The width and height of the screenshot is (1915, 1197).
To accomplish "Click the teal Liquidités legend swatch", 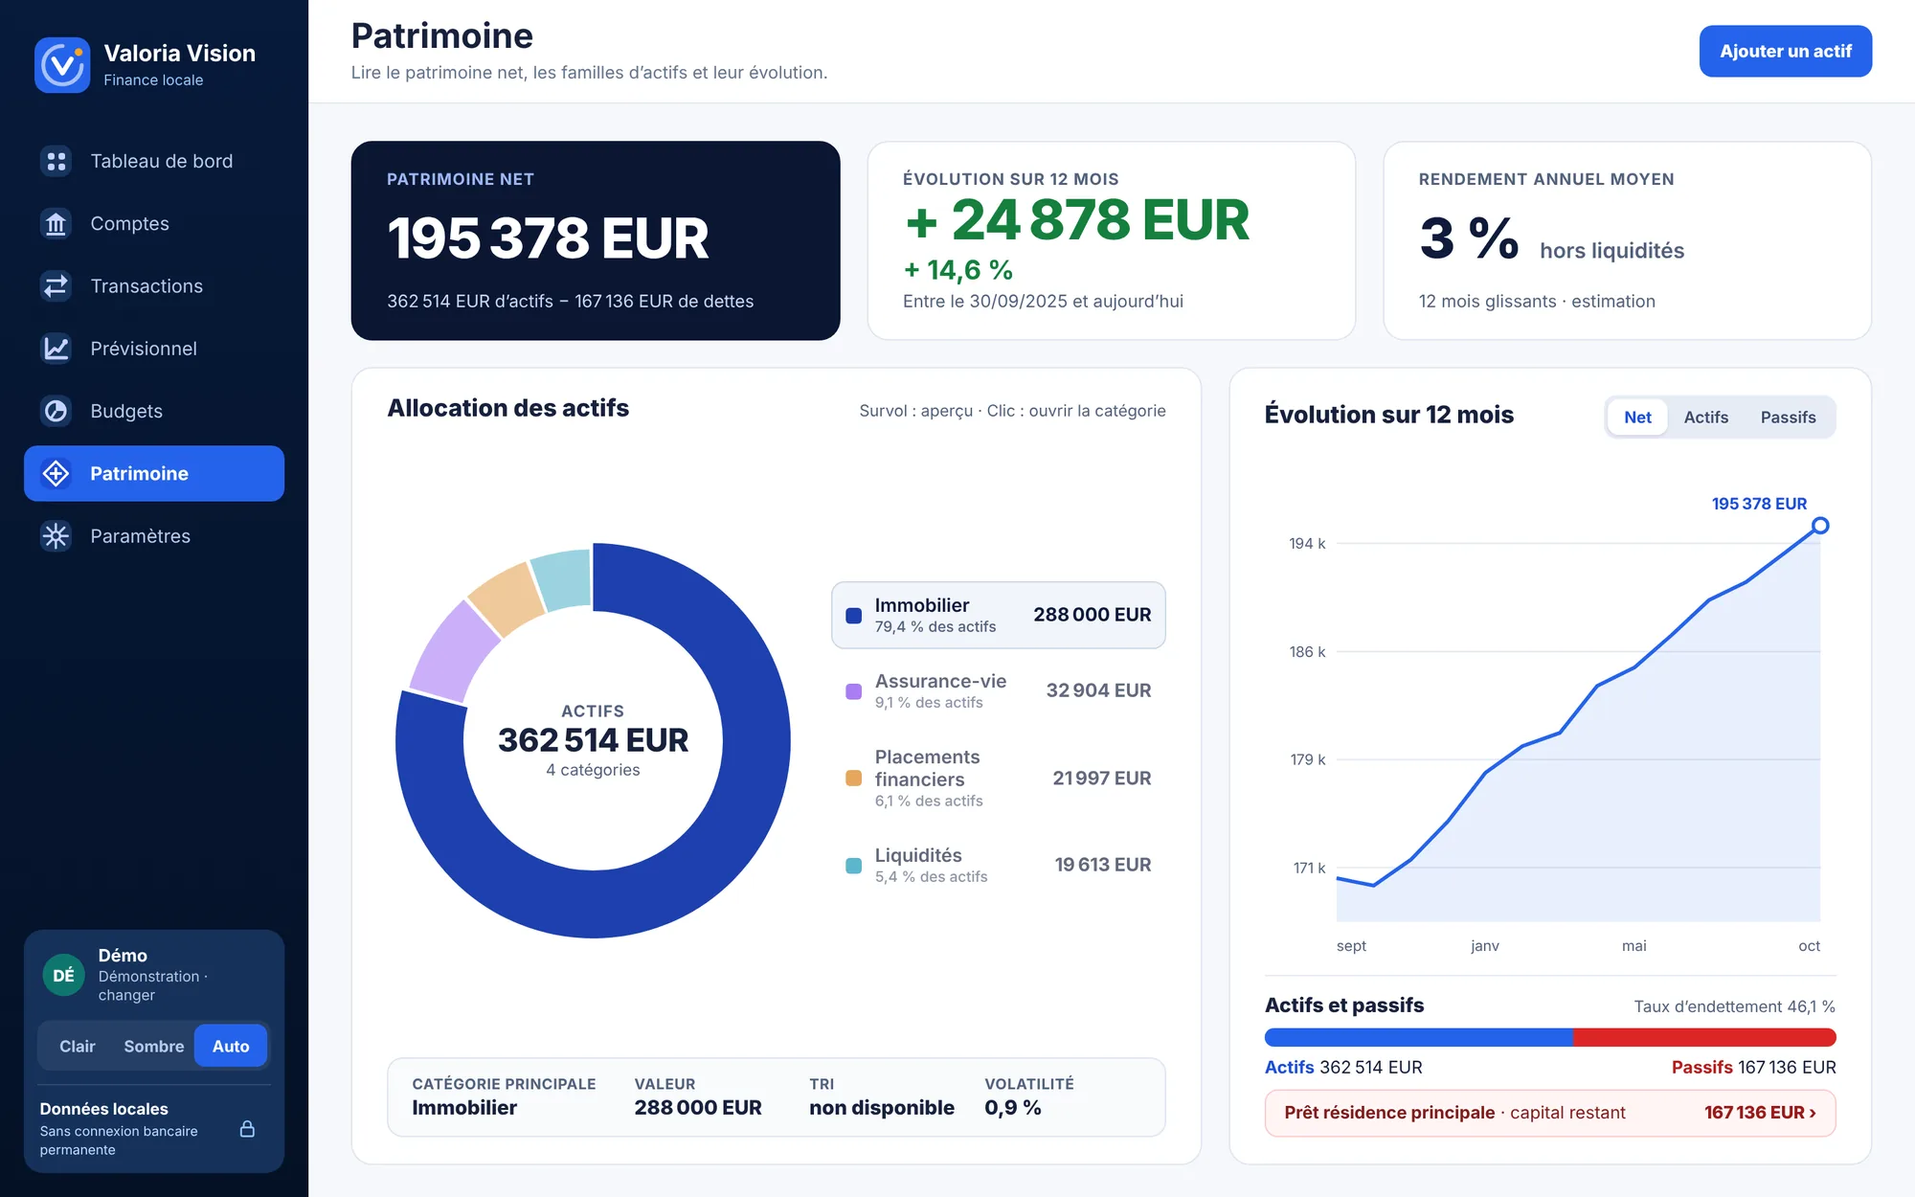I will point(854,866).
